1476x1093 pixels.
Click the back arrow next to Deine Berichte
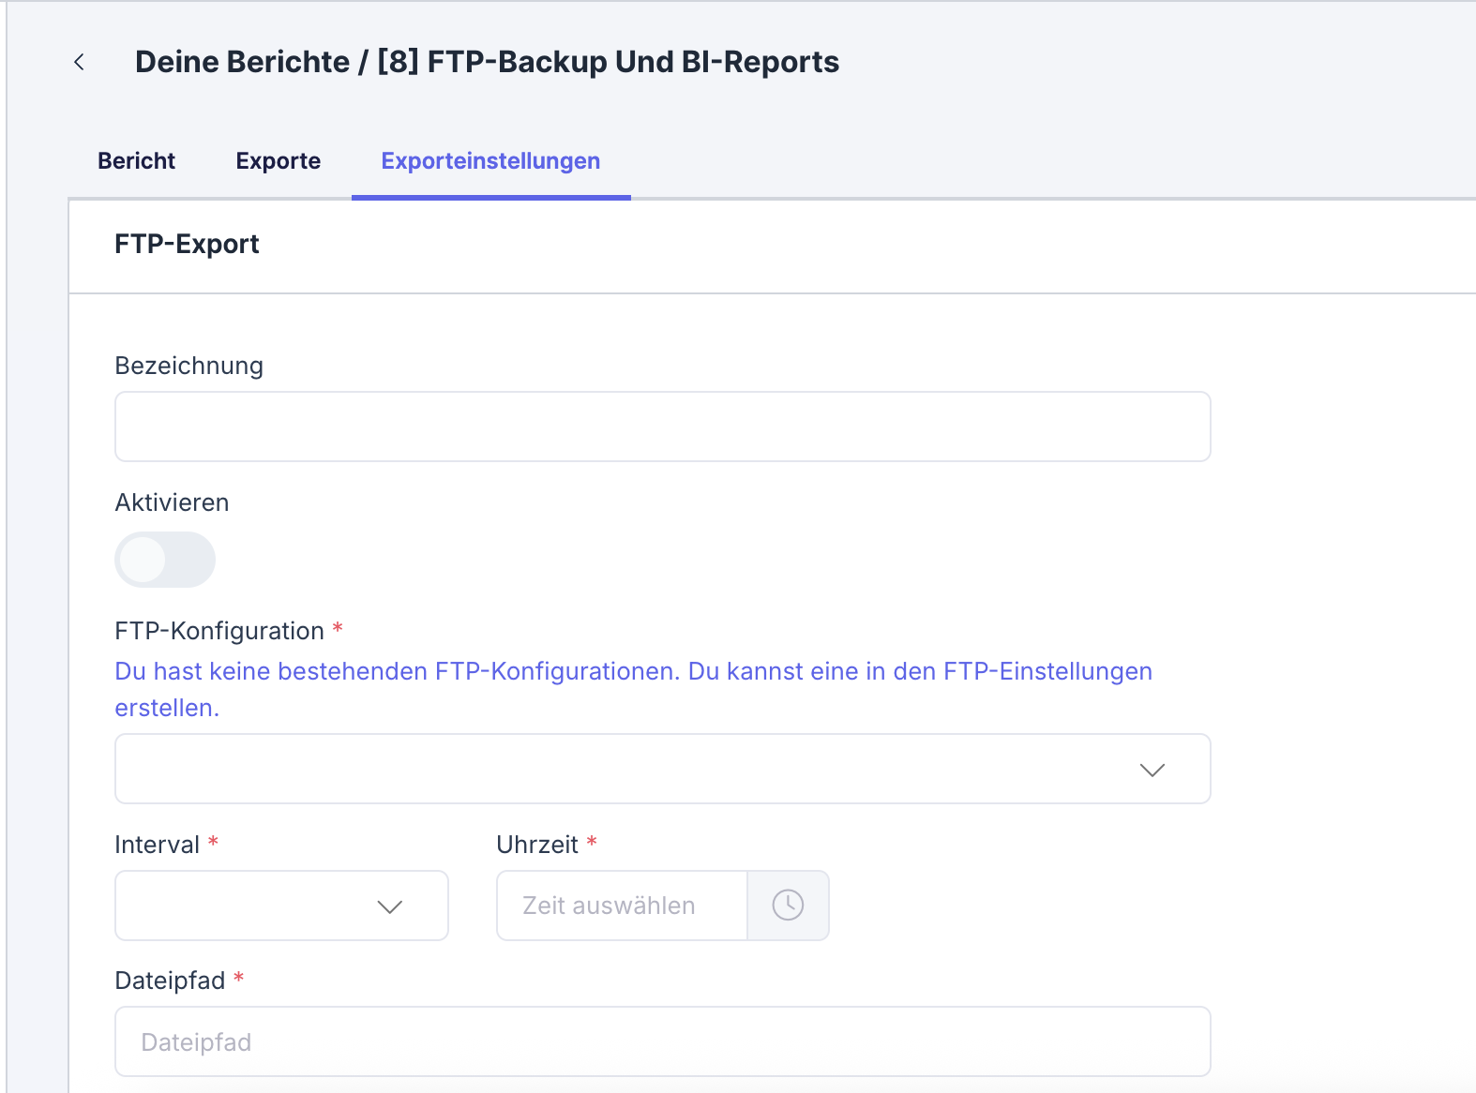(80, 62)
